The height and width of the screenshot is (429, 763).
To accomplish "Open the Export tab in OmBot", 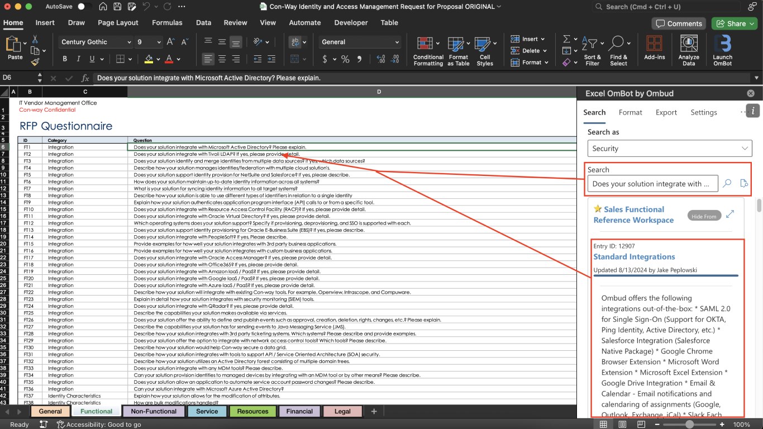I will 666,112.
